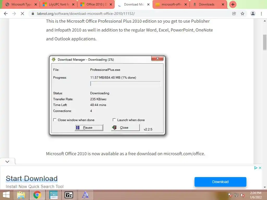The height and width of the screenshot is (200, 267).
Task: Open the Windows Start button
Action: (6, 195)
